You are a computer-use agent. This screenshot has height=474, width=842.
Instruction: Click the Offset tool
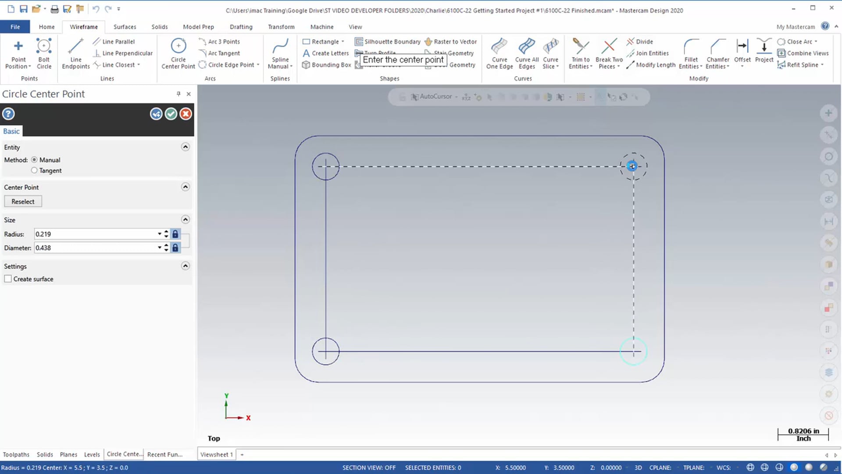[x=742, y=52]
